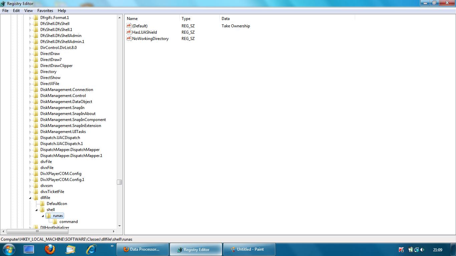The width and height of the screenshot is (456, 256).
Task: Click the DefaultIcon key folder icon
Action: point(42,204)
